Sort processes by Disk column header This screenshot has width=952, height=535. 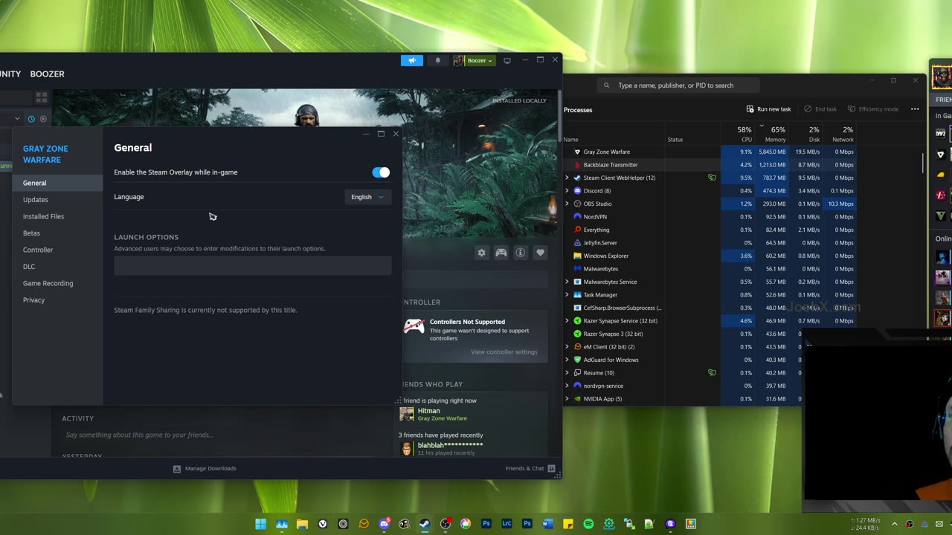click(x=805, y=134)
